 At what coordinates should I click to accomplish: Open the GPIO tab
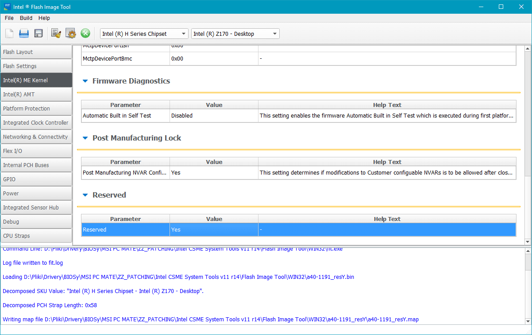point(36,179)
